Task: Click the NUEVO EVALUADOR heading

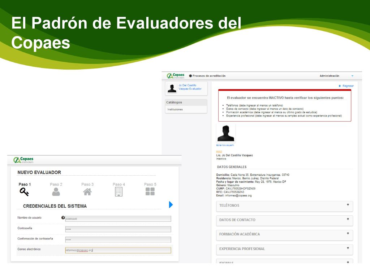Action: (x=39, y=172)
